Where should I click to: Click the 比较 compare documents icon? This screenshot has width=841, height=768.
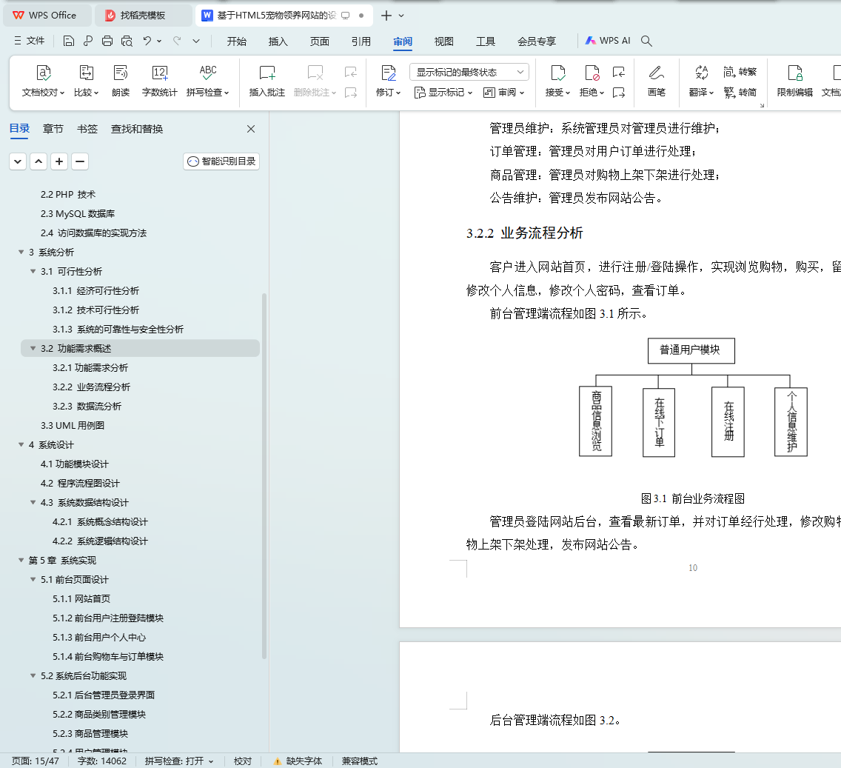click(87, 81)
